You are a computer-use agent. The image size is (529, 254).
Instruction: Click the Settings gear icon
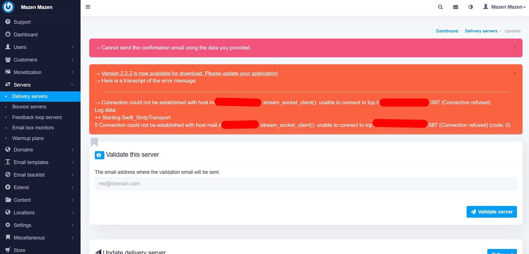tap(8, 225)
